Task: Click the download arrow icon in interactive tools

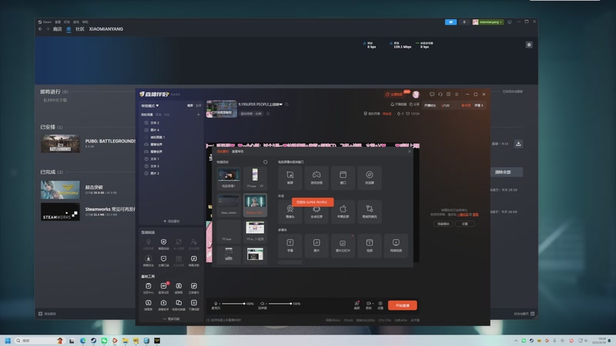Action: [148, 261]
